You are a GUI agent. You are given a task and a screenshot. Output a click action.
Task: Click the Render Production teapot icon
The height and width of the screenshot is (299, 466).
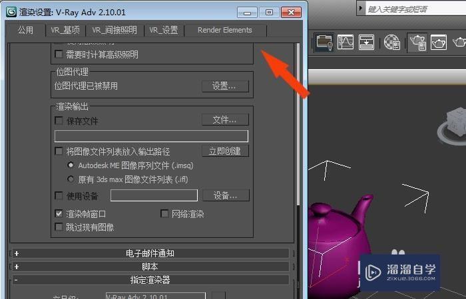point(459,42)
